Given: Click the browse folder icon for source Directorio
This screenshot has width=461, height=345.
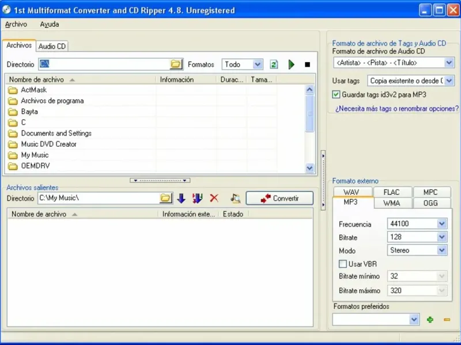Looking at the screenshot, I should [176, 64].
